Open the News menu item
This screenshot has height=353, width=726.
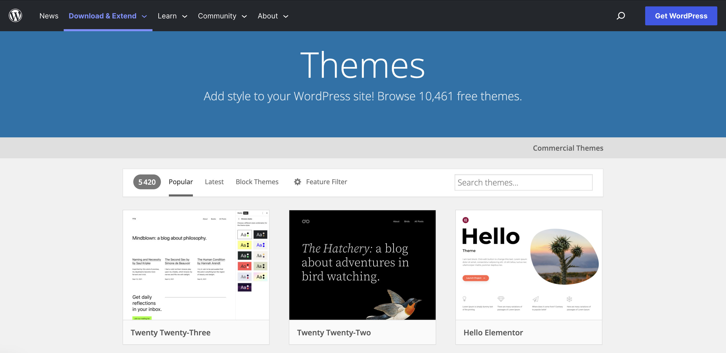tap(49, 16)
